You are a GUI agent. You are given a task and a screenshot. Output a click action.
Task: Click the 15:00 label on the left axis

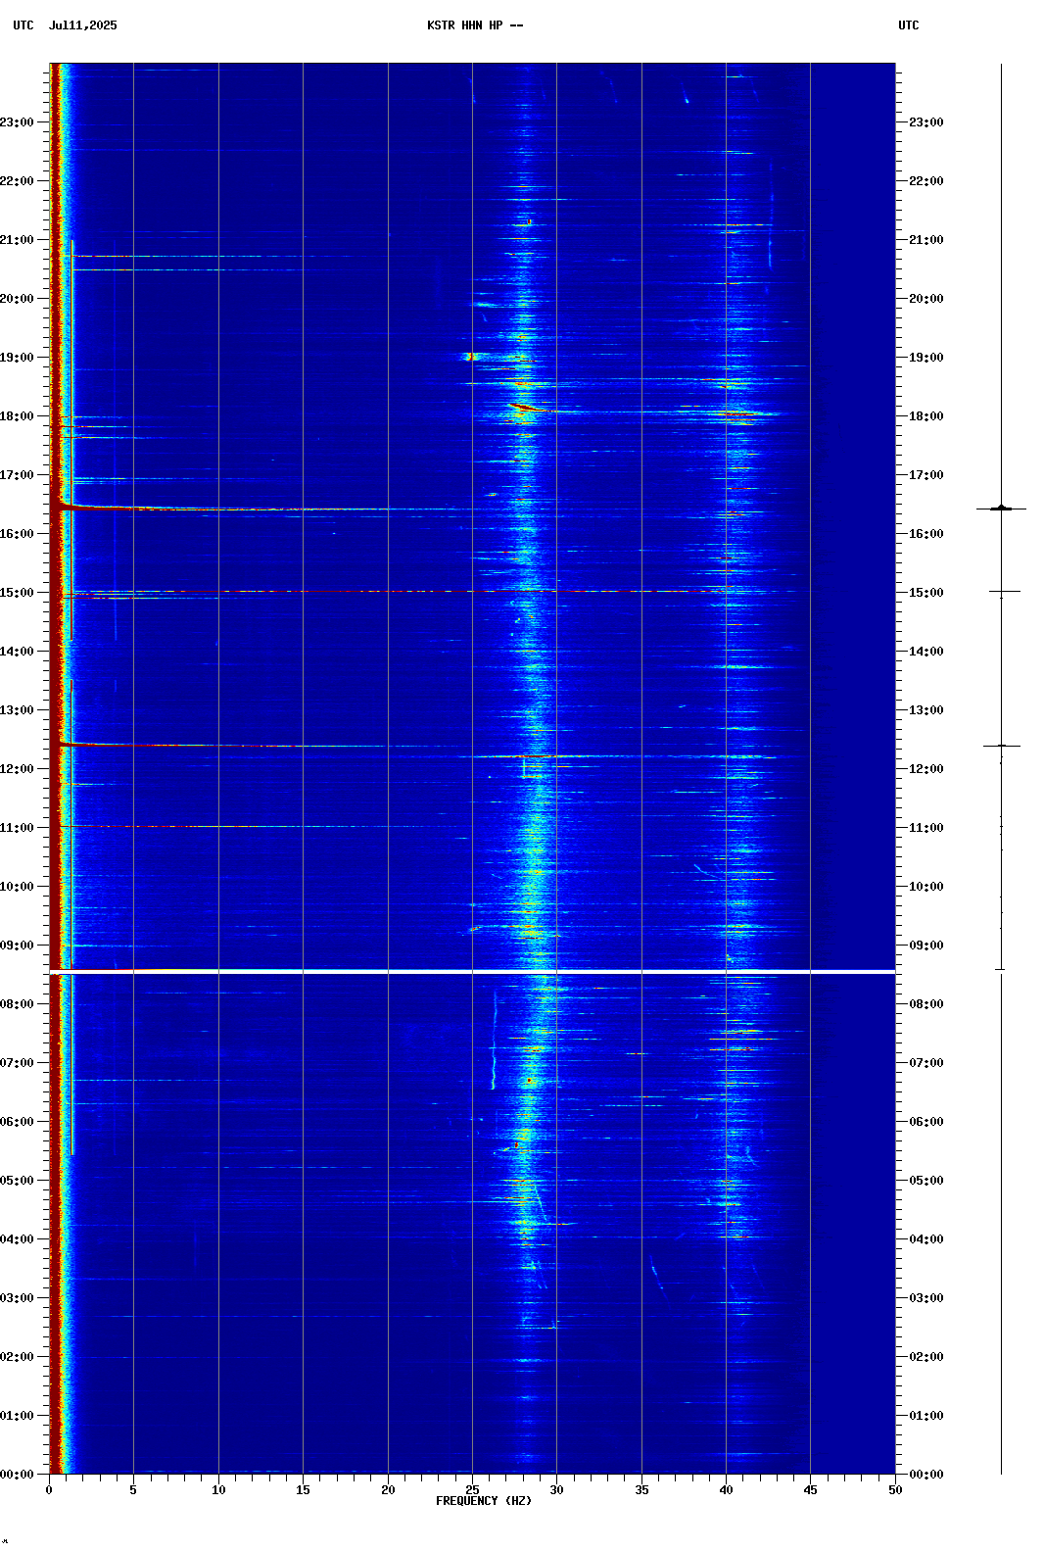[x=17, y=593]
